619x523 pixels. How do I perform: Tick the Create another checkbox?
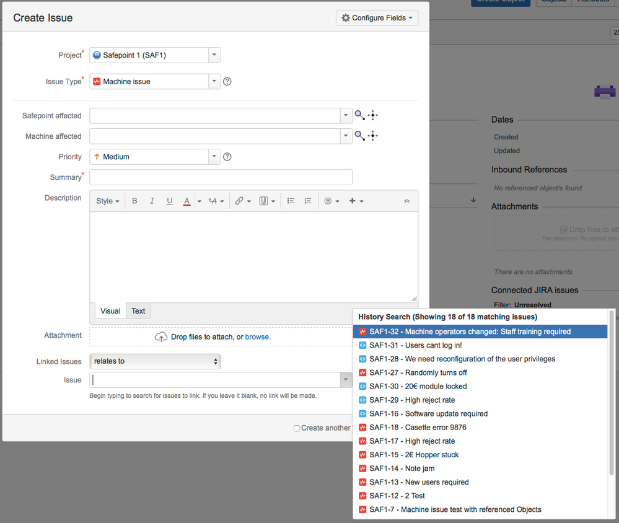[297, 428]
